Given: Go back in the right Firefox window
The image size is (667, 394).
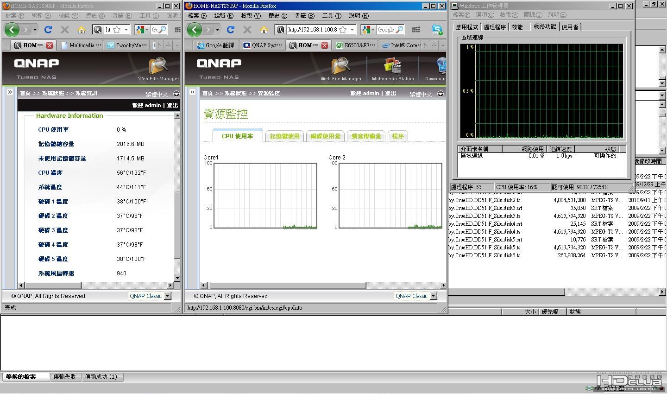Looking at the screenshot, I should point(195,30).
